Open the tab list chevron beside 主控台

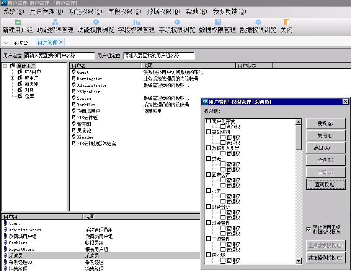(6, 43)
